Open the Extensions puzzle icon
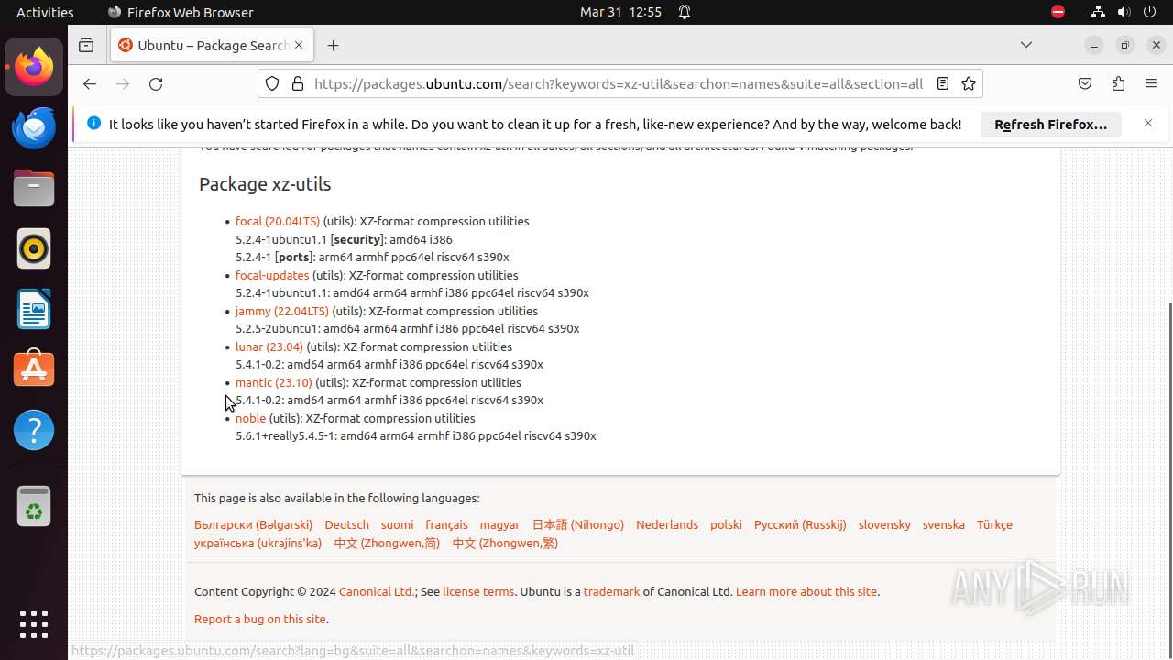The width and height of the screenshot is (1173, 660). 1118,83
